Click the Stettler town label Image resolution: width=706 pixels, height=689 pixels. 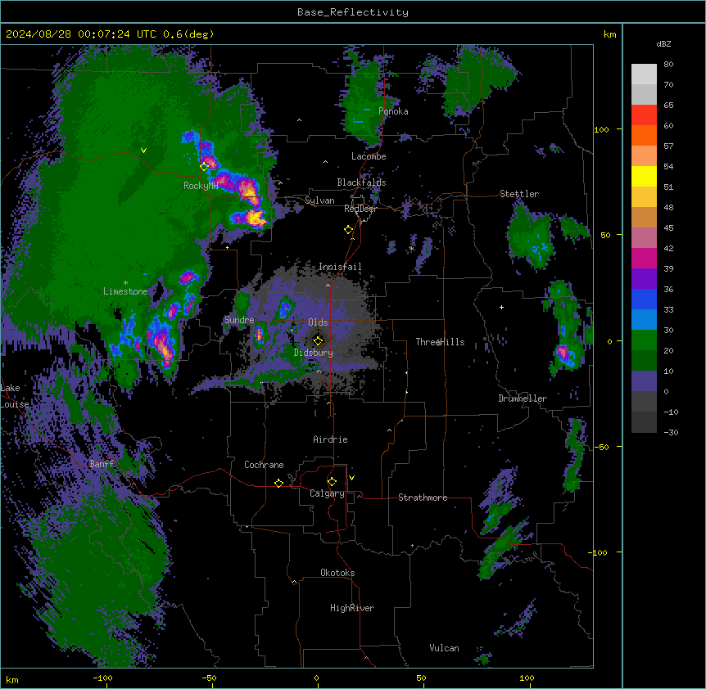click(x=519, y=194)
